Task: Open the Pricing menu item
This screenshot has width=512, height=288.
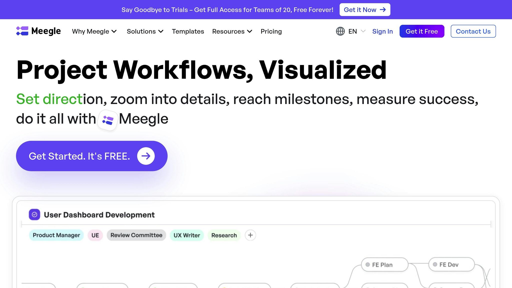Action: 271,31
